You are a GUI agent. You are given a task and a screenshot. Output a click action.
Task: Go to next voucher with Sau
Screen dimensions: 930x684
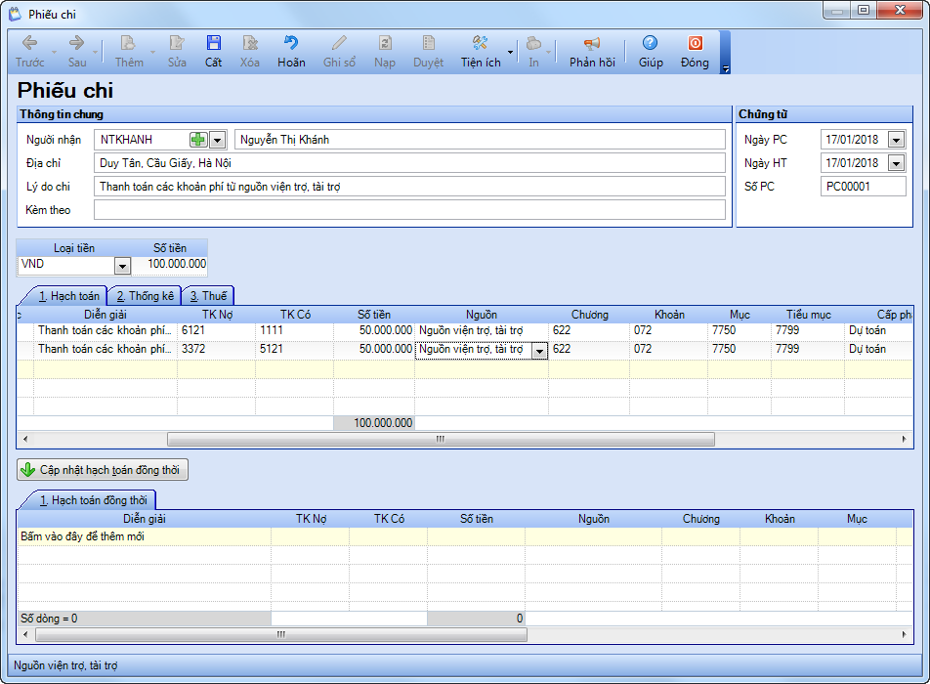(x=76, y=52)
